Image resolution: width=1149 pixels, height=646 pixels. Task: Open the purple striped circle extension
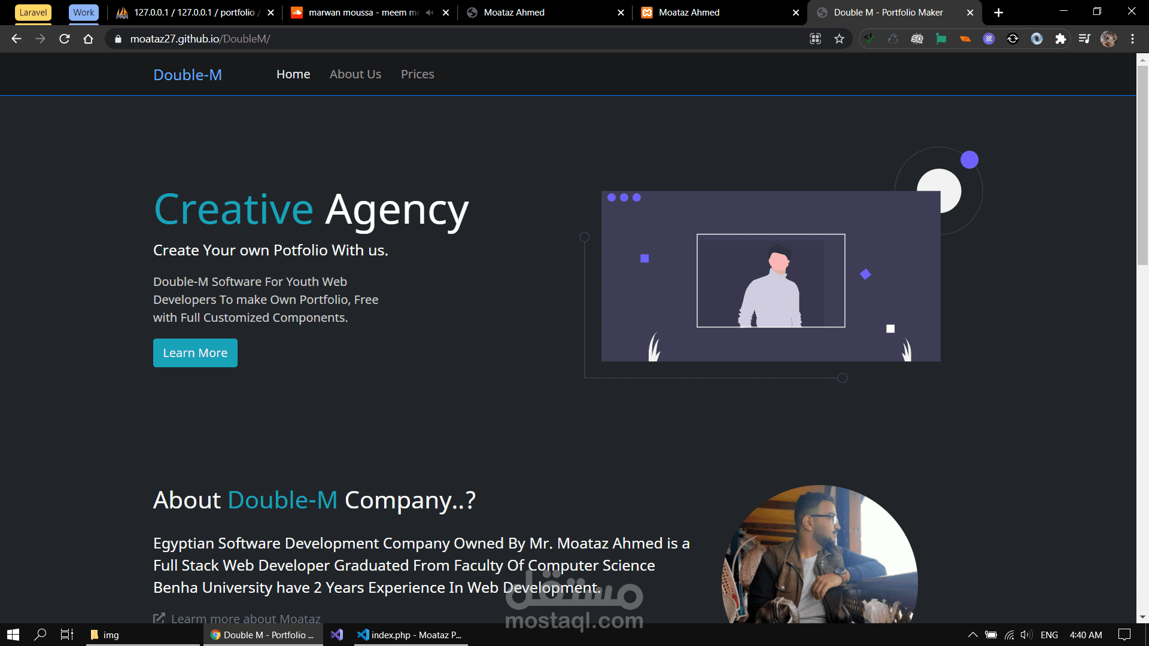pyautogui.click(x=989, y=39)
